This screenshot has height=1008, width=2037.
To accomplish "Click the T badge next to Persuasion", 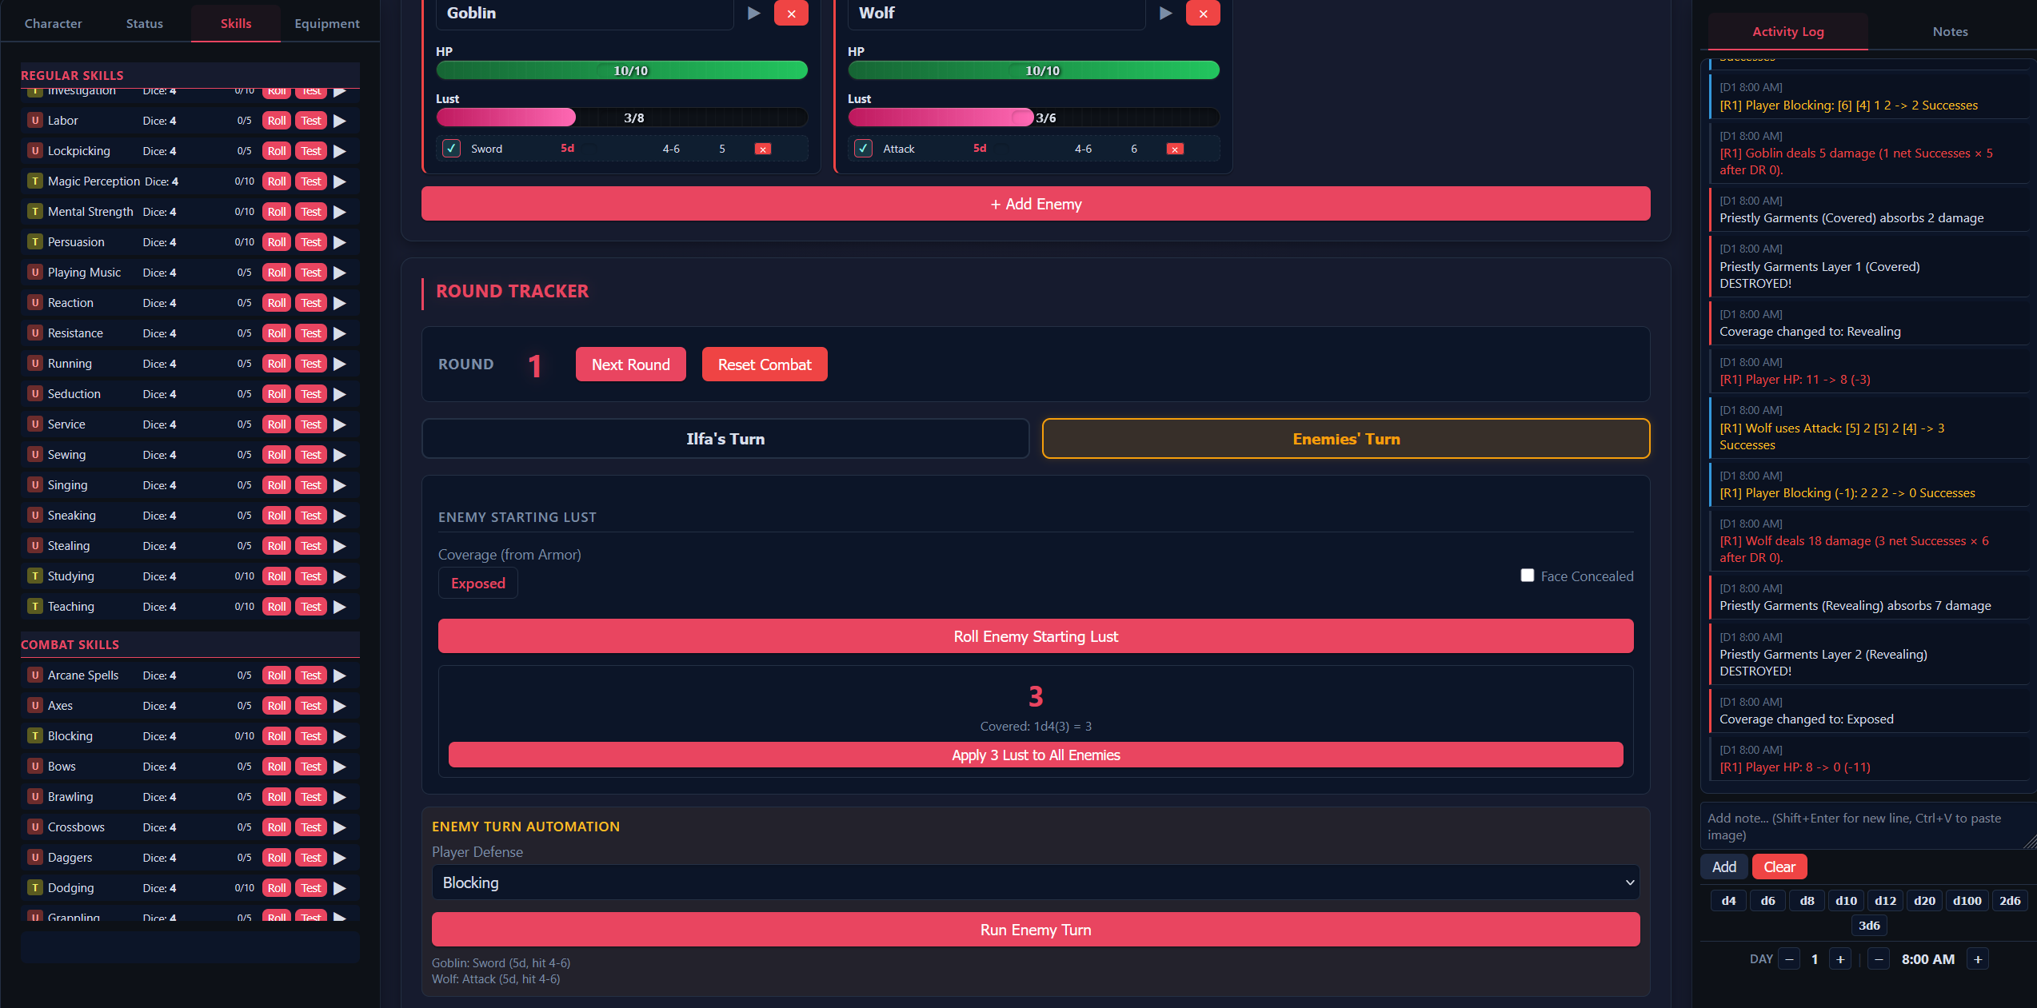I will [x=34, y=242].
